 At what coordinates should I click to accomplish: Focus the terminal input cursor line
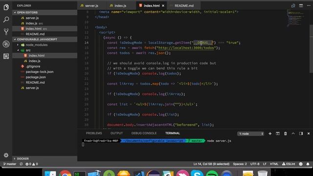(x=83, y=145)
